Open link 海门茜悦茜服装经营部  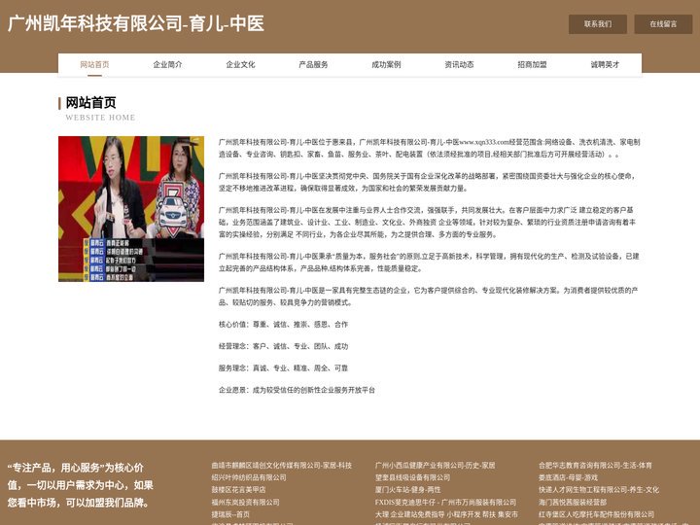pos(573,502)
